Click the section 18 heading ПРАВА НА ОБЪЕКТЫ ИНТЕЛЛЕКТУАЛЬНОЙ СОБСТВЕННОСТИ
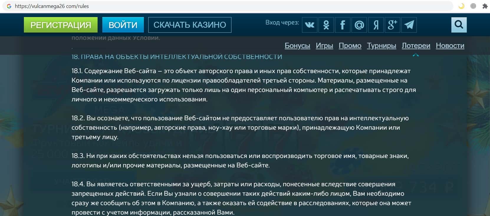This screenshot has width=490, height=216. pyautogui.click(x=177, y=57)
